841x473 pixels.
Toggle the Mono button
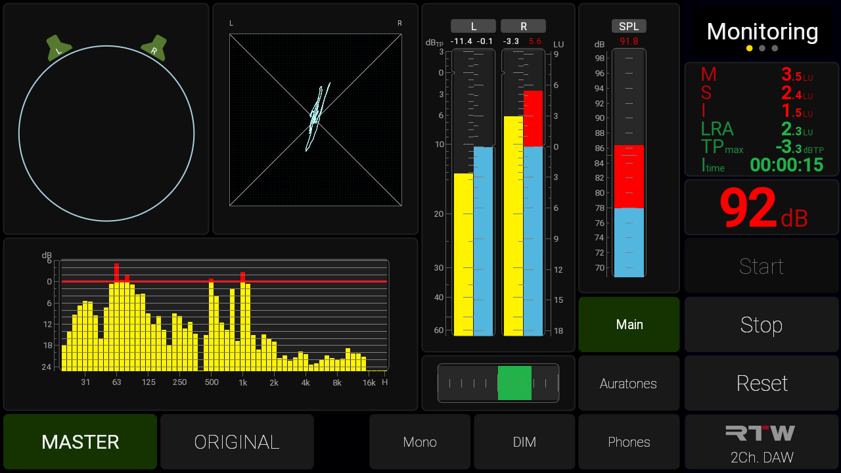click(x=420, y=442)
